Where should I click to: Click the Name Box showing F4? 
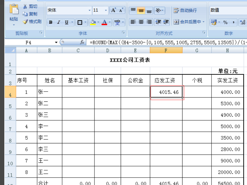click(29, 43)
